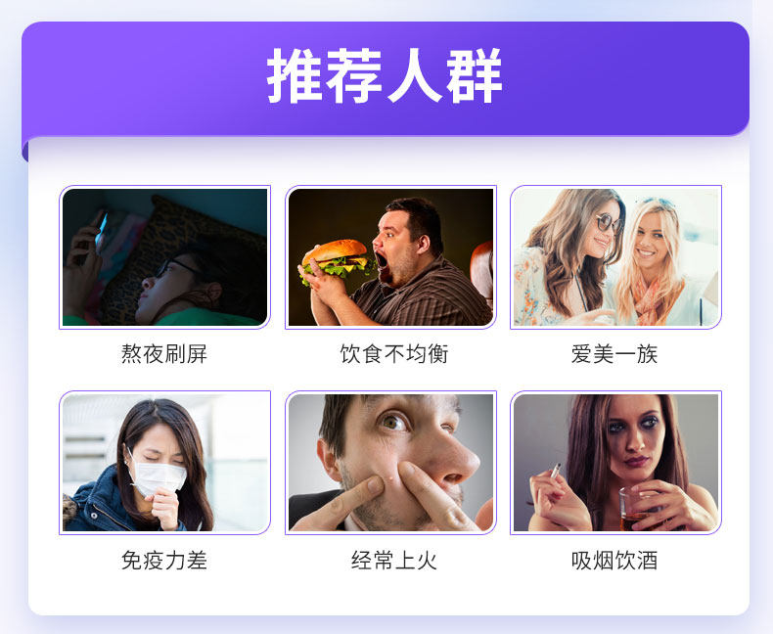This screenshot has height=634, width=773.
Task: Select the 饮食不均衡 label
Action: (394, 354)
